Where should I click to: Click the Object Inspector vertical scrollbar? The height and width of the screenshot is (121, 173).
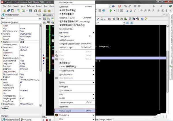(x=40, y=65)
